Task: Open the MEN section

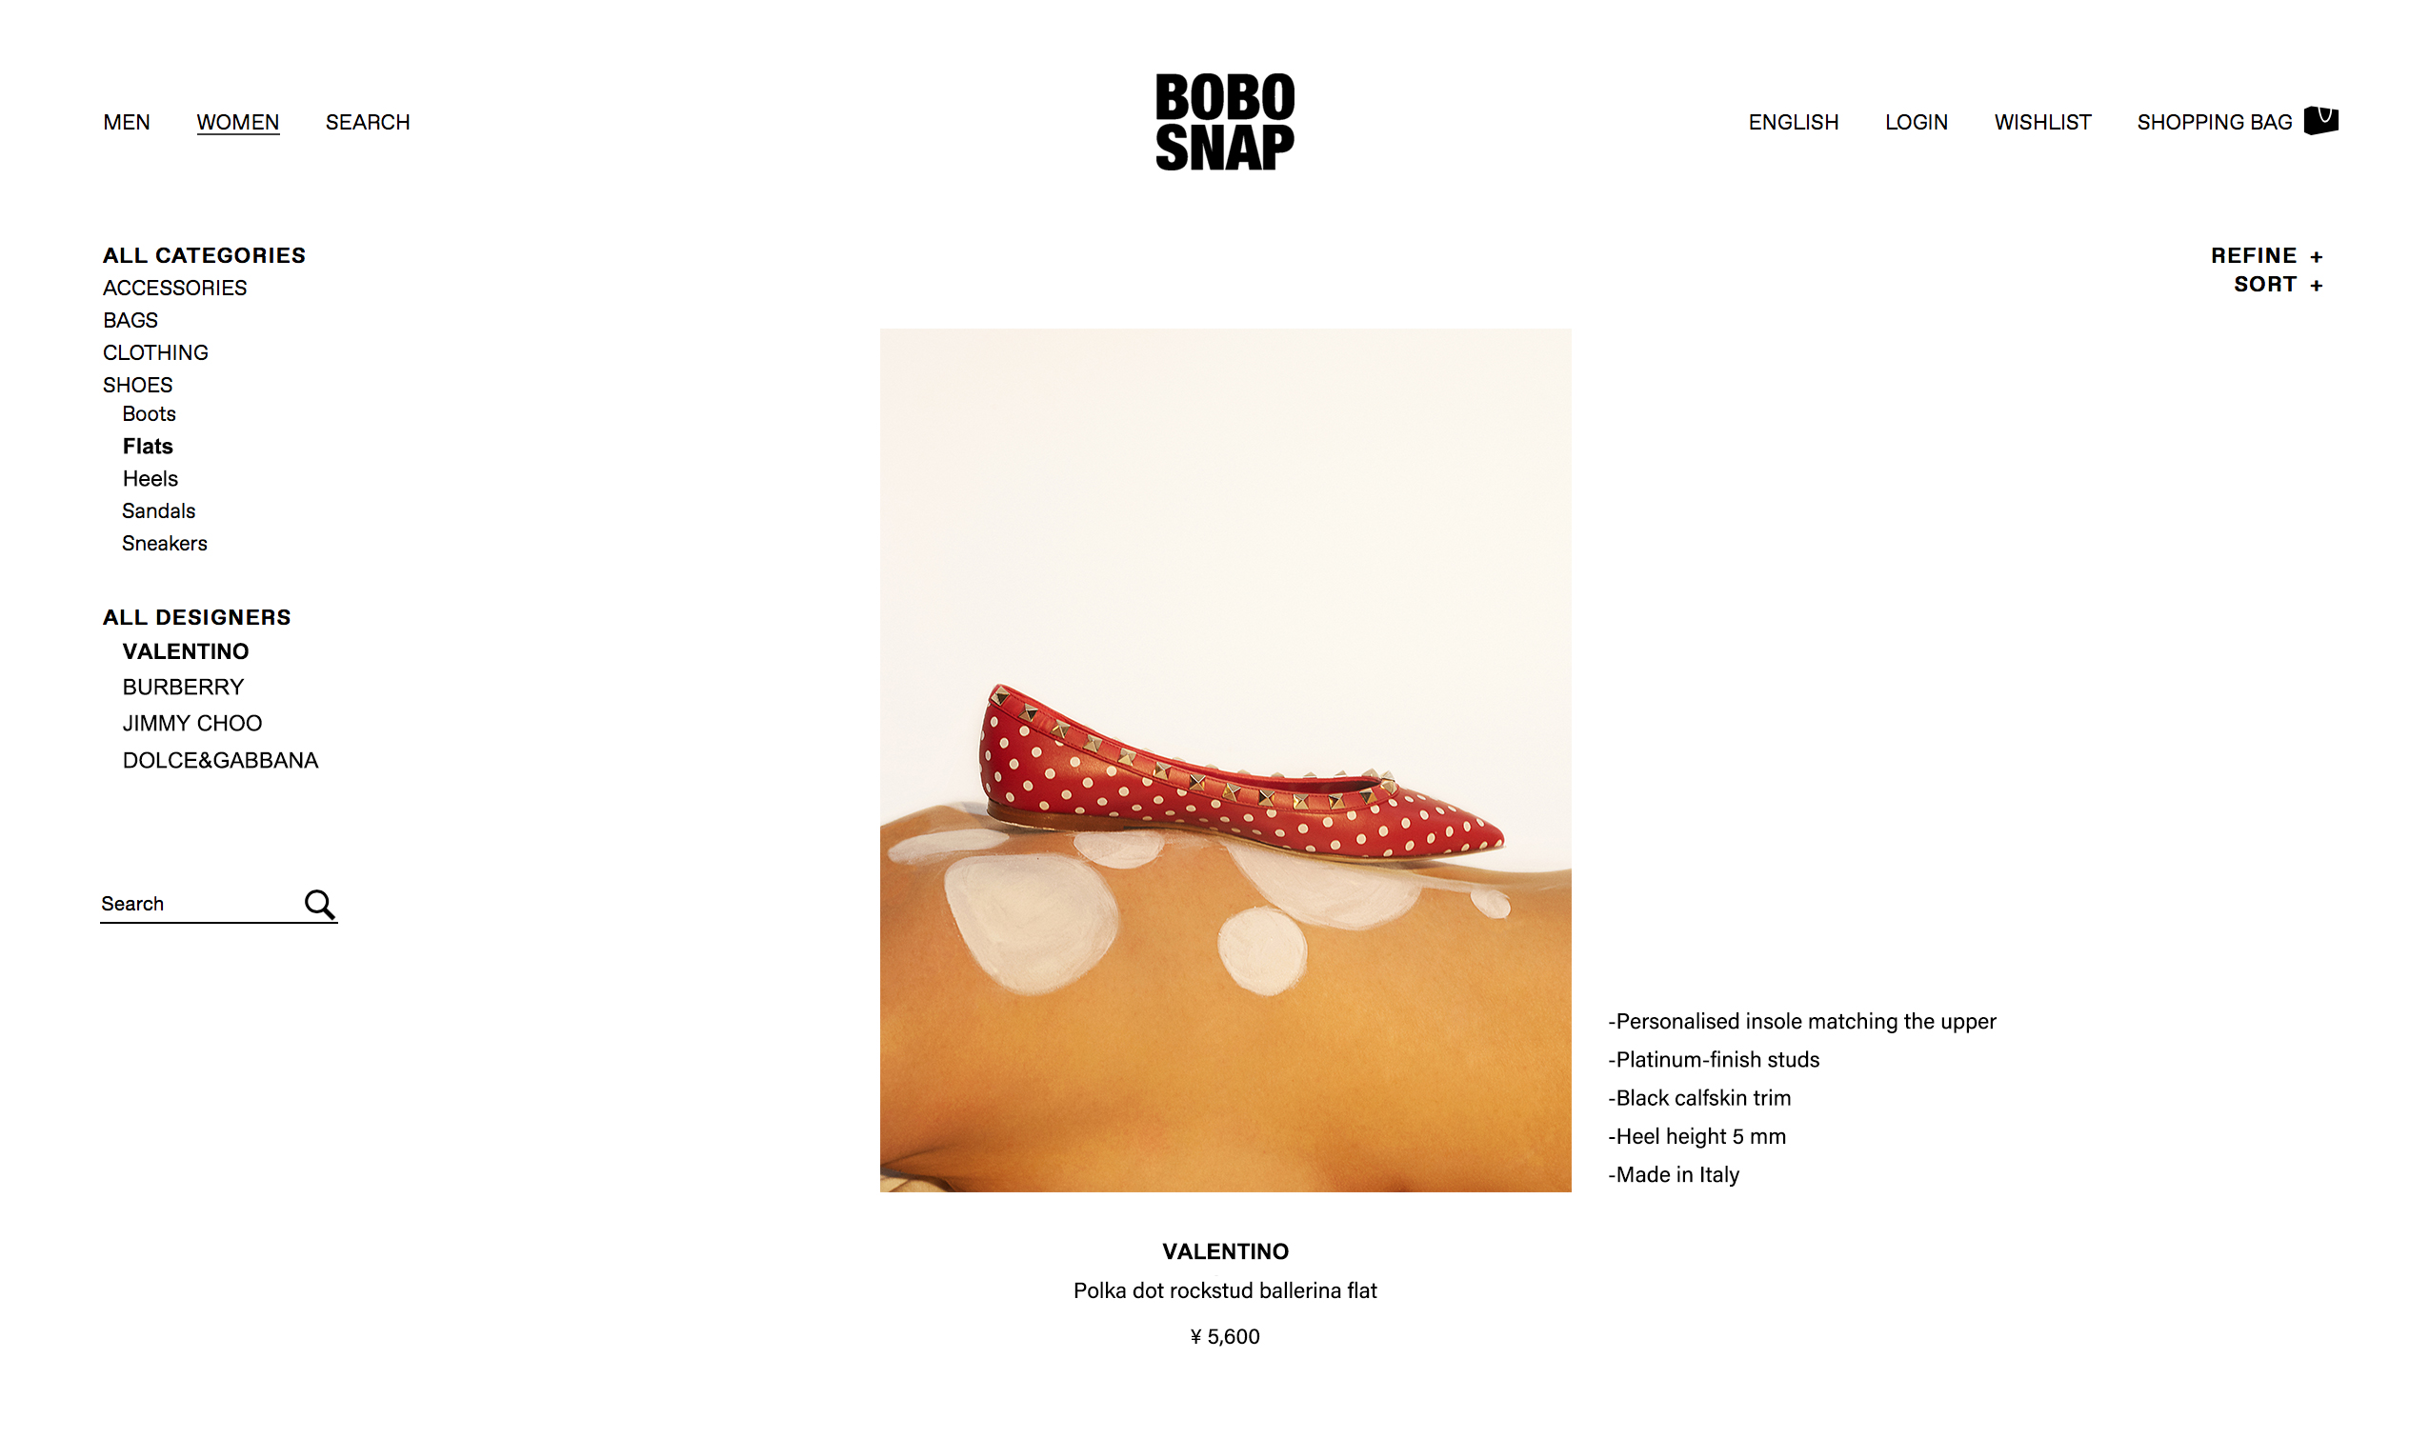Action: click(126, 122)
